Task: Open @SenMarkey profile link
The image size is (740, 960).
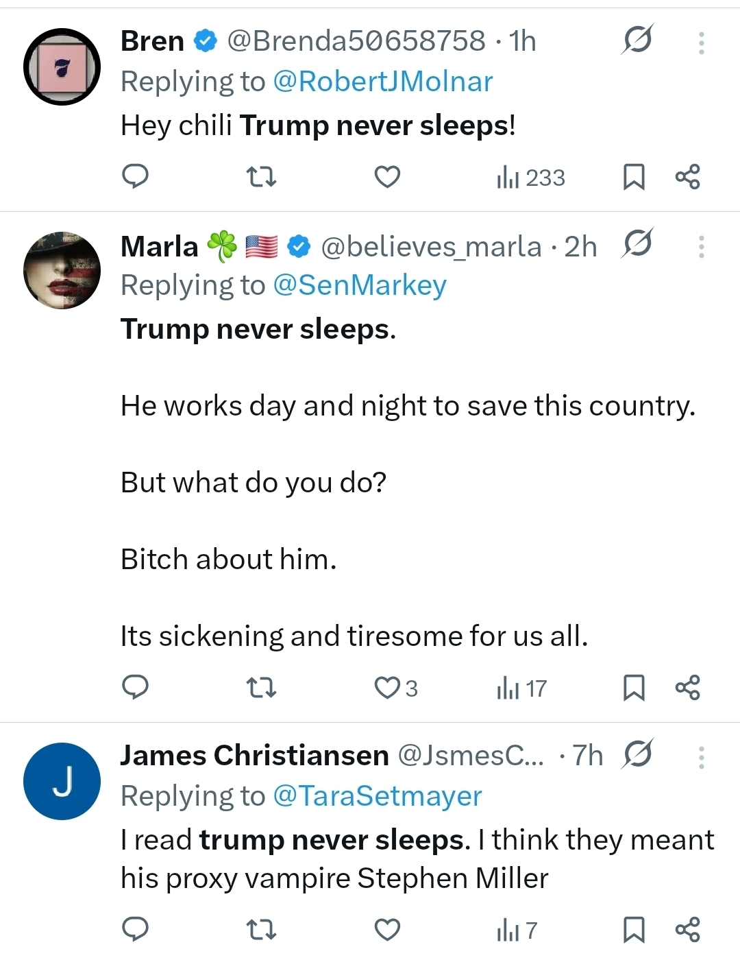Action: point(360,285)
